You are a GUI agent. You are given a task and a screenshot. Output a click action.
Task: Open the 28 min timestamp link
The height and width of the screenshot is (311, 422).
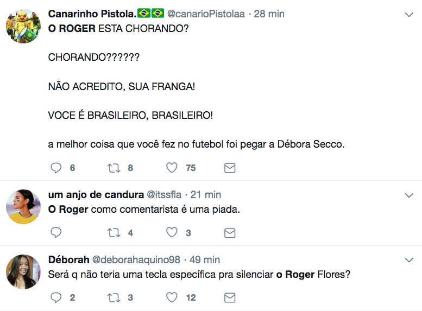coord(269,14)
